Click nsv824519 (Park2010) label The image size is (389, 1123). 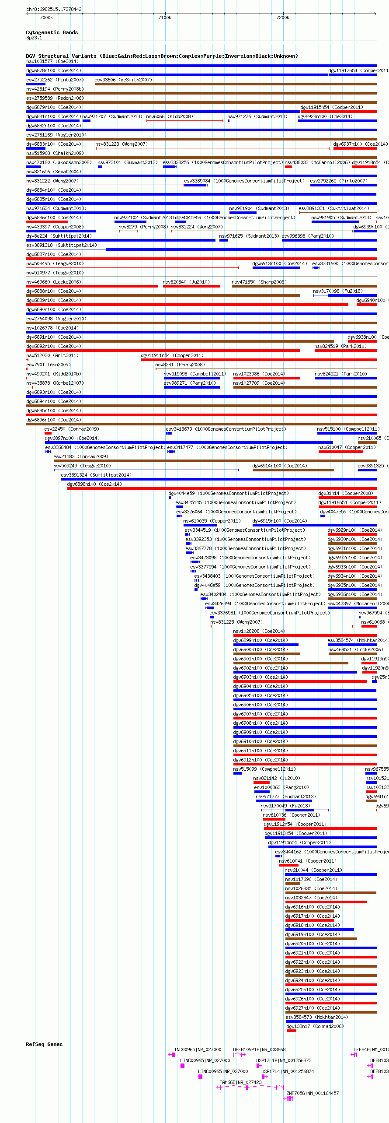coord(340,346)
